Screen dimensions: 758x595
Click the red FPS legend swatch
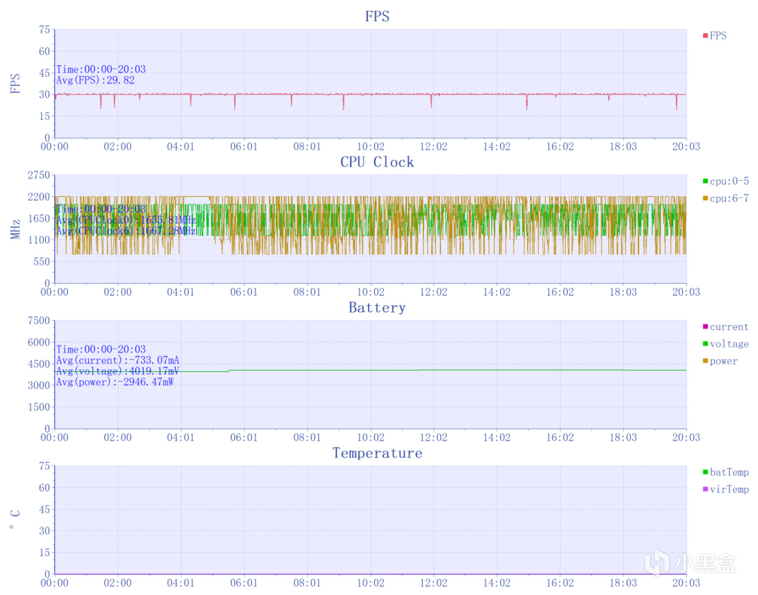(x=705, y=36)
